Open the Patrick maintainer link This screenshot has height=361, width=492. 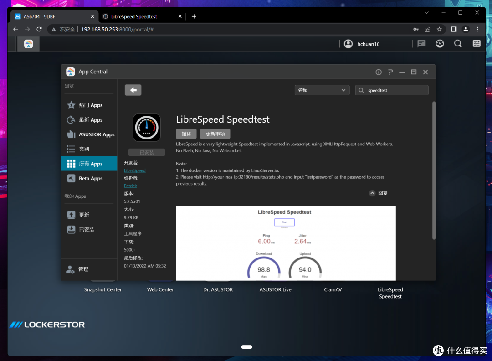pyautogui.click(x=130, y=186)
